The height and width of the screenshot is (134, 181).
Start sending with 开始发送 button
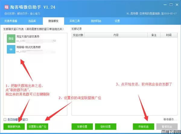pyautogui.click(x=144, y=127)
